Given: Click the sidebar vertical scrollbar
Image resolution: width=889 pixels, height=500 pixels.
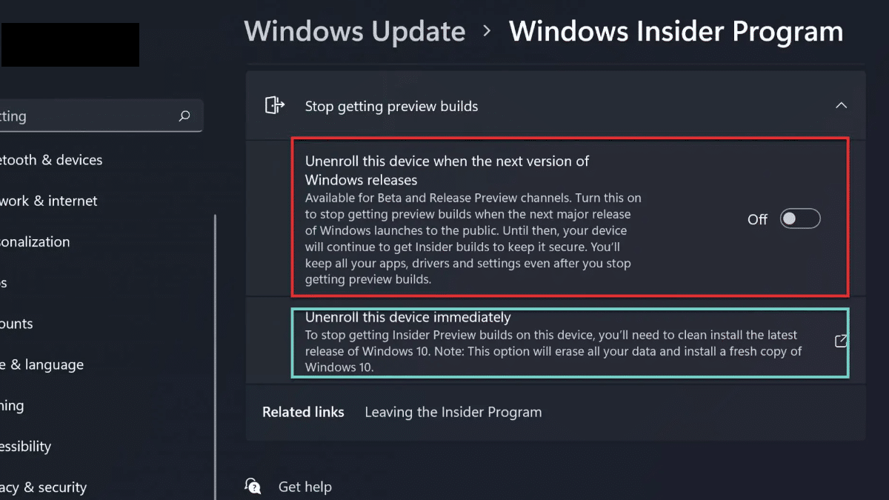Looking at the screenshot, I should pyautogui.click(x=216, y=333).
